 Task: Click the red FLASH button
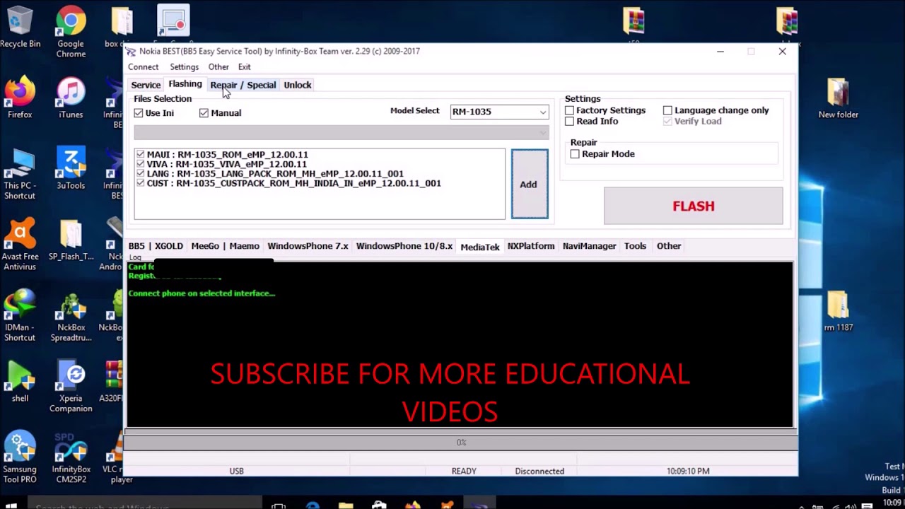pos(693,206)
